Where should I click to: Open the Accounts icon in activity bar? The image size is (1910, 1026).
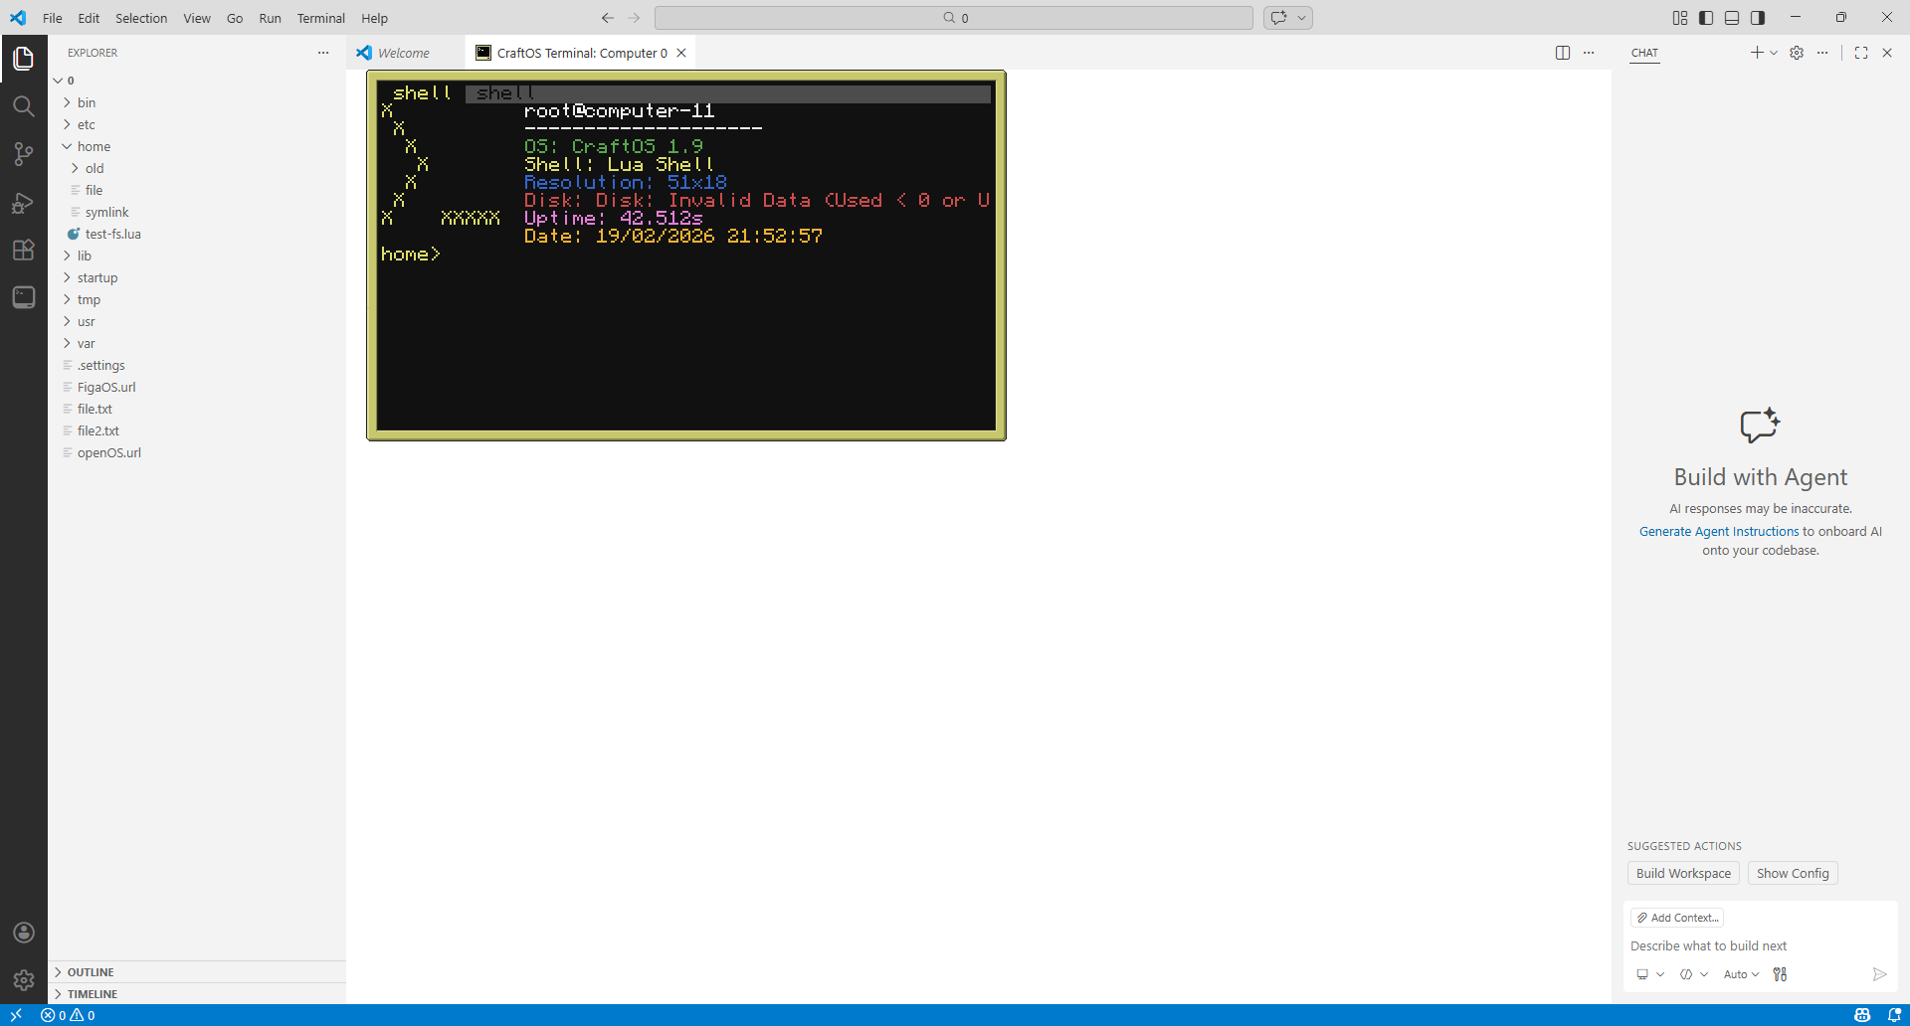[24, 933]
